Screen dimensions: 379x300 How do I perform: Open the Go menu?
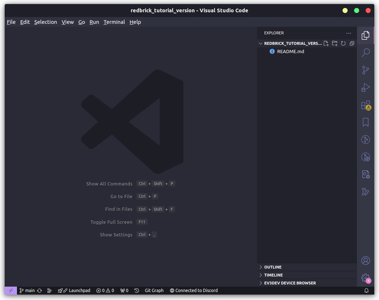[82, 22]
